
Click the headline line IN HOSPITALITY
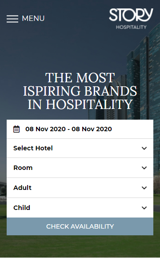80,105
